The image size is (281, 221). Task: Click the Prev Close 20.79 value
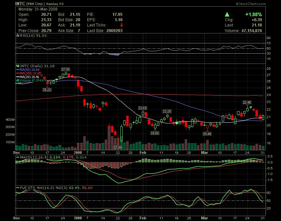pos(46,30)
